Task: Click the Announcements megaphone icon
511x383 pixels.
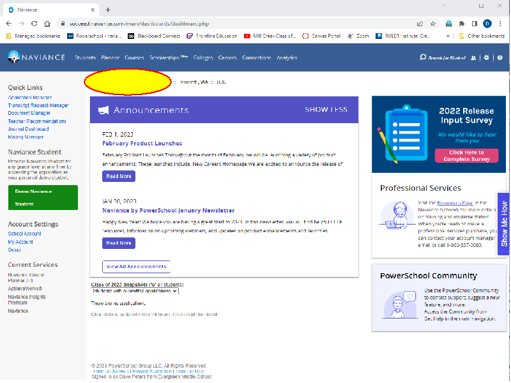Action: coord(103,110)
